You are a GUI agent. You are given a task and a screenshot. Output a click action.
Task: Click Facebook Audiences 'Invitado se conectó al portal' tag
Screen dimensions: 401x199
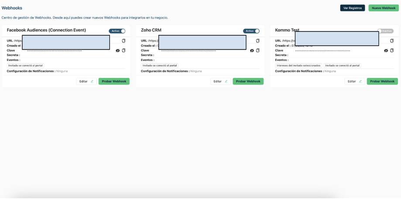tap(26, 66)
